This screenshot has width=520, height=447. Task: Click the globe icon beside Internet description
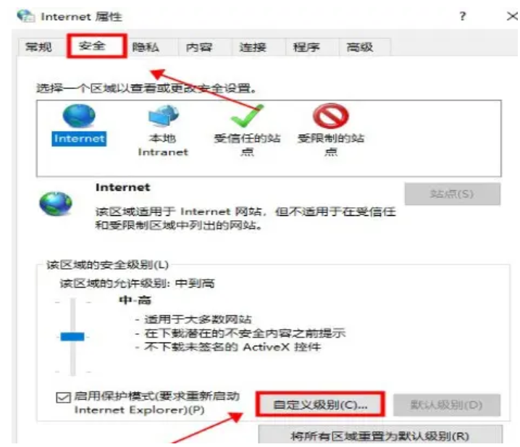56,204
